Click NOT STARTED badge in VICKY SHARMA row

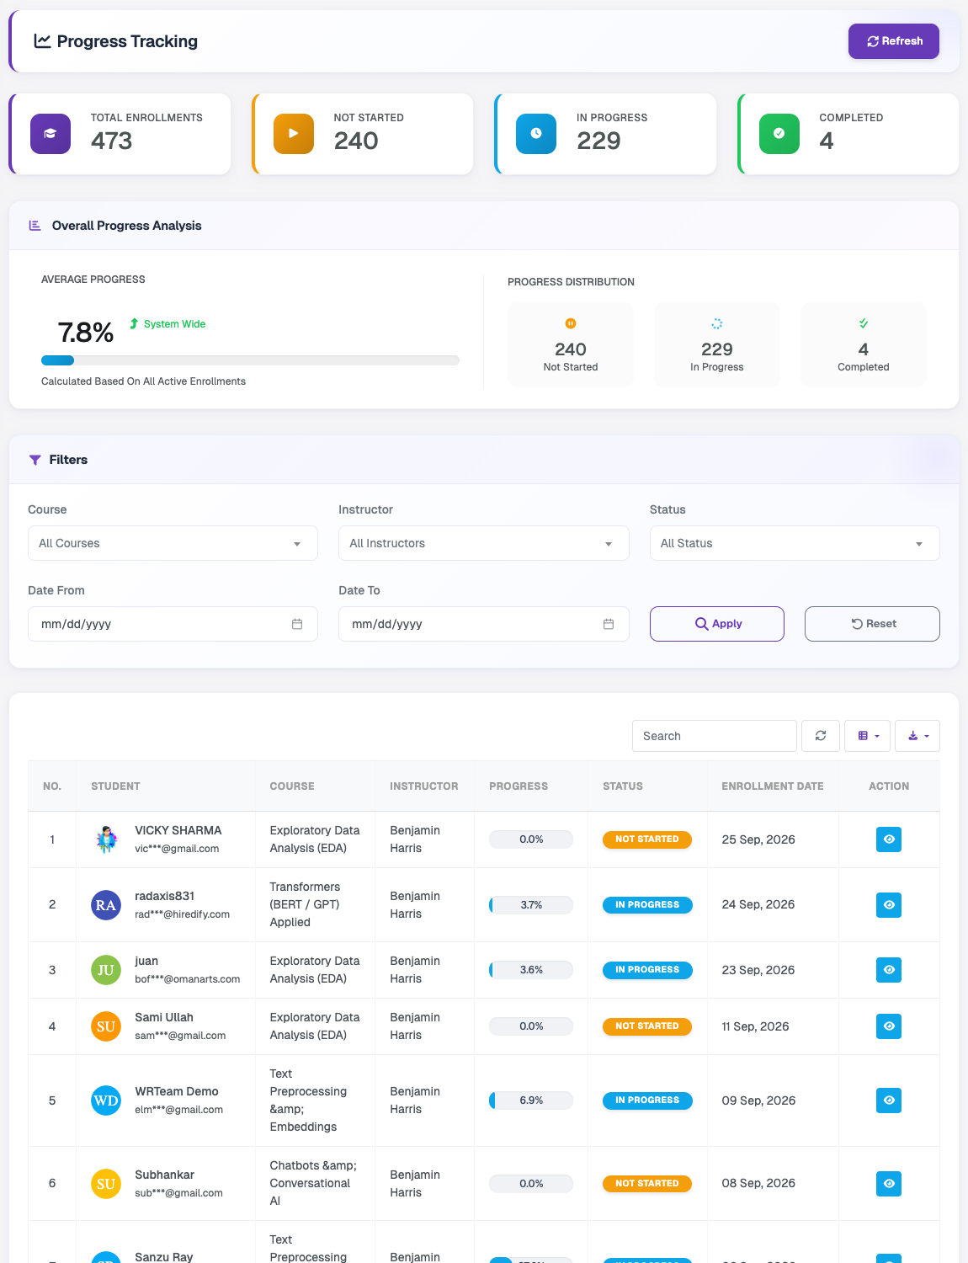pos(647,839)
